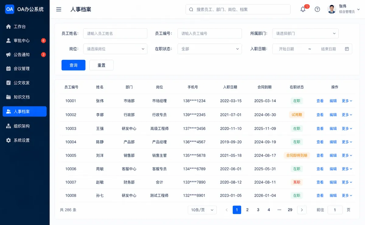Click the 工作台 home icon
The width and height of the screenshot is (365, 225).
9,26
